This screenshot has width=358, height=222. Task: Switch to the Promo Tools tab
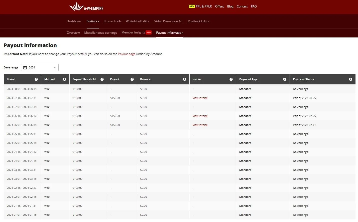tap(112, 21)
